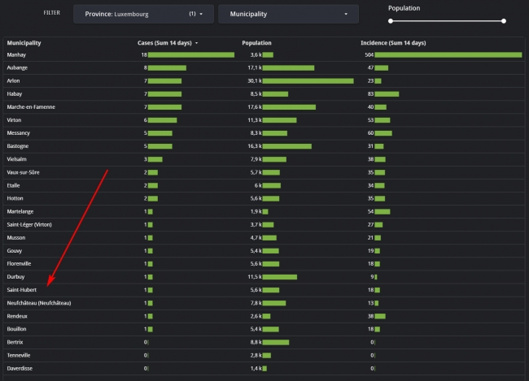Click Bastogne's population value 16,3 k
This screenshot has height=381, width=529.
click(x=255, y=146)
